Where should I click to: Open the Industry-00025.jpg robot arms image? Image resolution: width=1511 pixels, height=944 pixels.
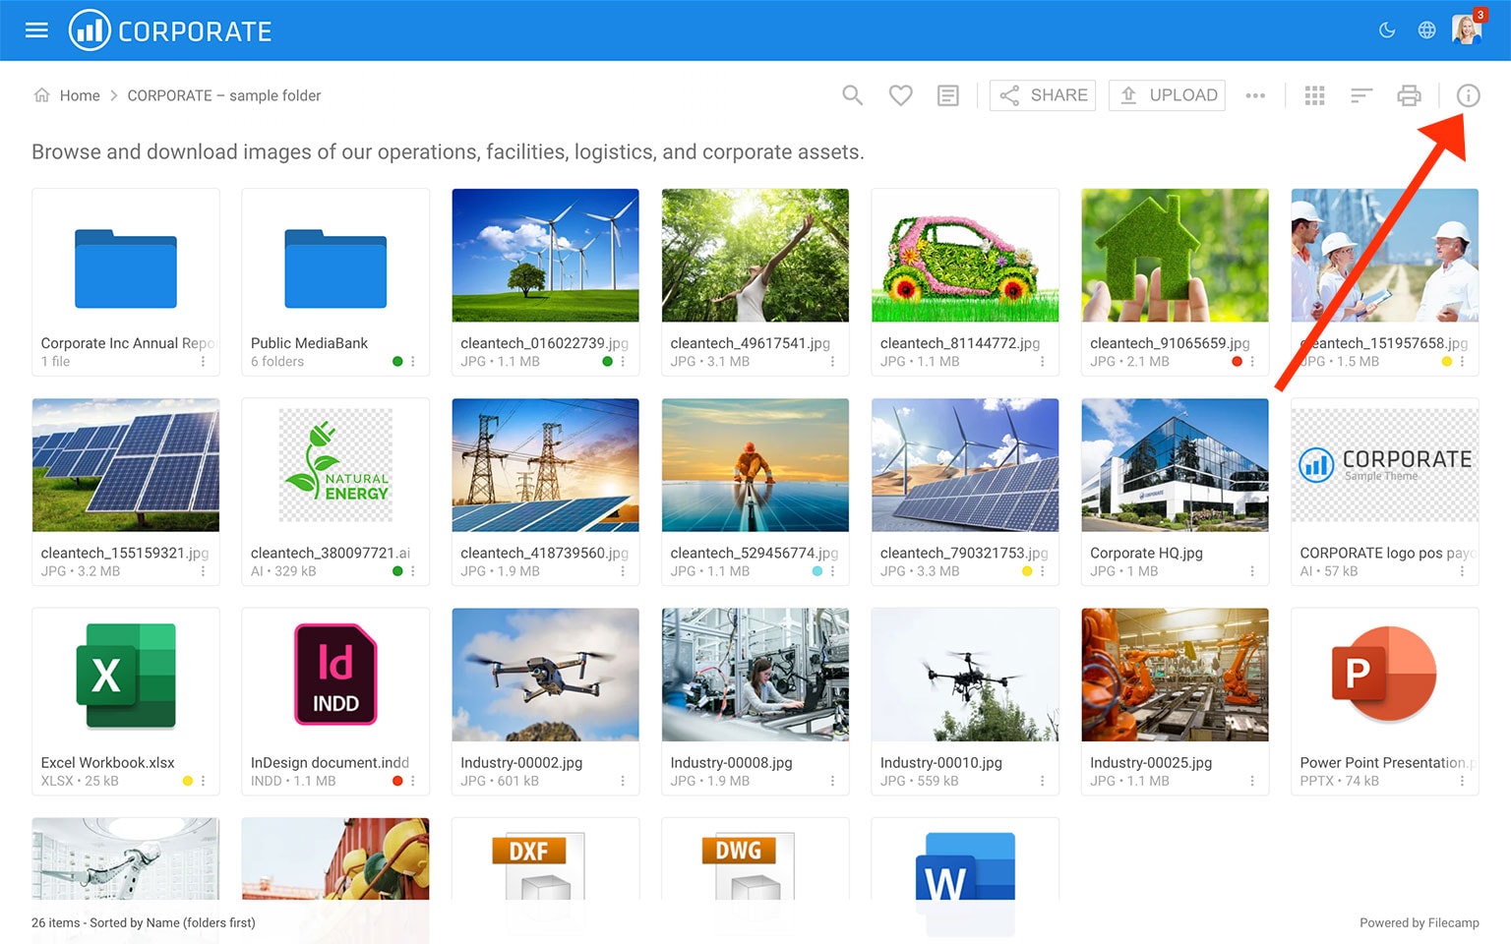pyautogui.click(x=1175, y=675)
